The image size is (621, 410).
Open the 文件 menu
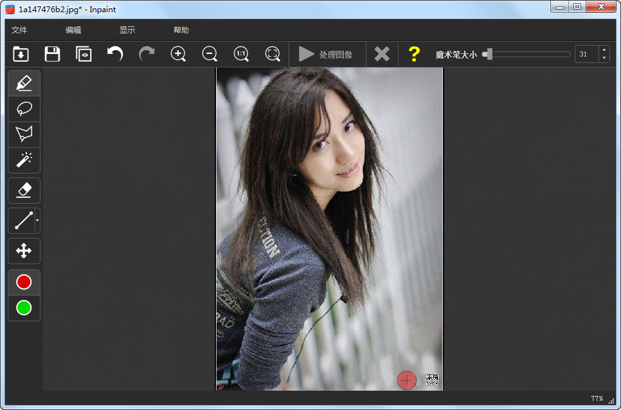click(x=19, y=30)
